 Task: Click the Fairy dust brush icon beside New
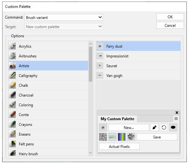pyautogui.click(x=103, y=127)
